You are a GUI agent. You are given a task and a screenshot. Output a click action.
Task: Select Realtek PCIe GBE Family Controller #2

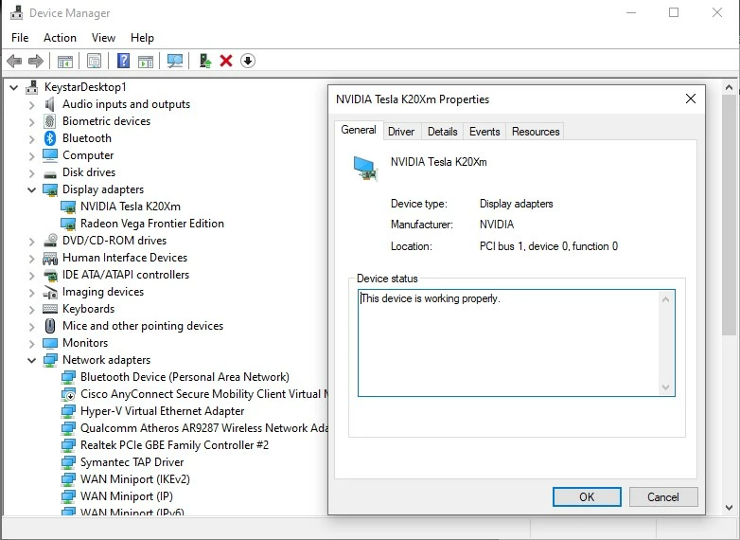tap(175, 445)
